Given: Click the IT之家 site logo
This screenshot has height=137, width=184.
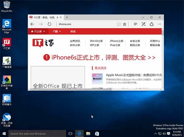Looking at the screenshot, I should pyautogui.click(x=43, y=43).
